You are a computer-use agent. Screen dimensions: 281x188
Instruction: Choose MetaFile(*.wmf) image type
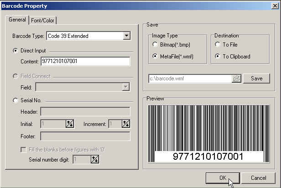[156, 57]
